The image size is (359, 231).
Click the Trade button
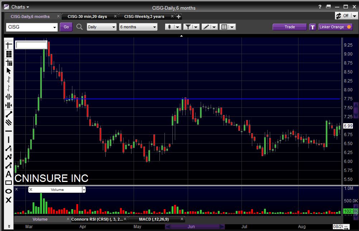click(289, 27)
